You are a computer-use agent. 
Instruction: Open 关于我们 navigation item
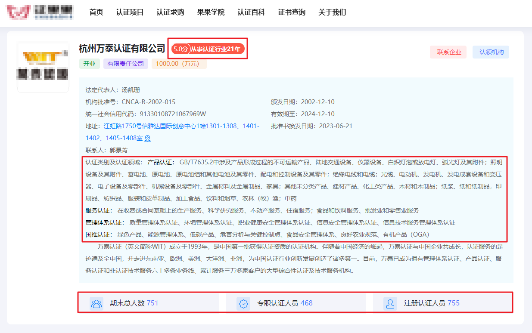coord(332,12)
